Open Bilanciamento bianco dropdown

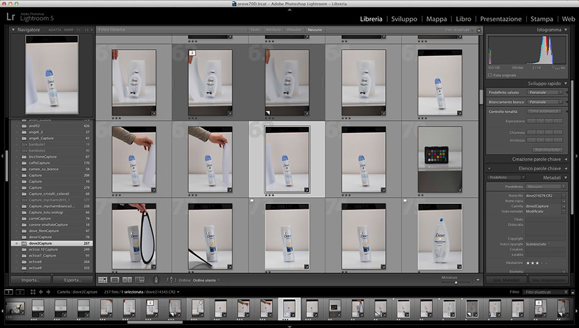pos(545,102)
